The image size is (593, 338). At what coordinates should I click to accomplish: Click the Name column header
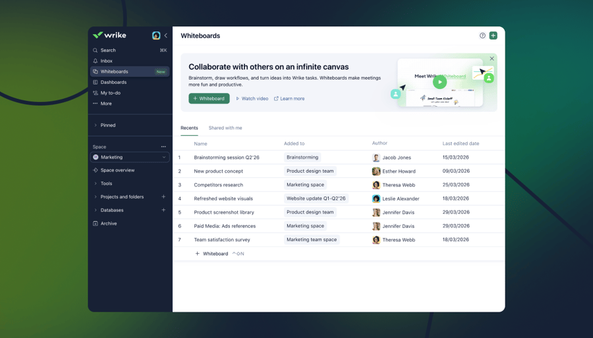(x=200, y=144)
